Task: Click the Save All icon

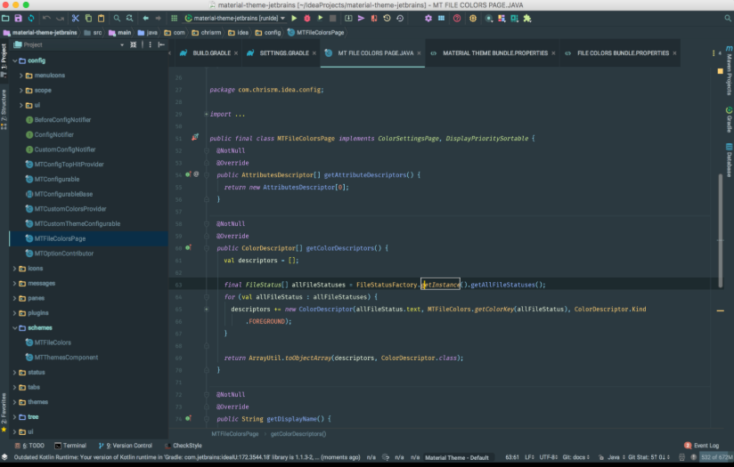Action: pos(18,18)
